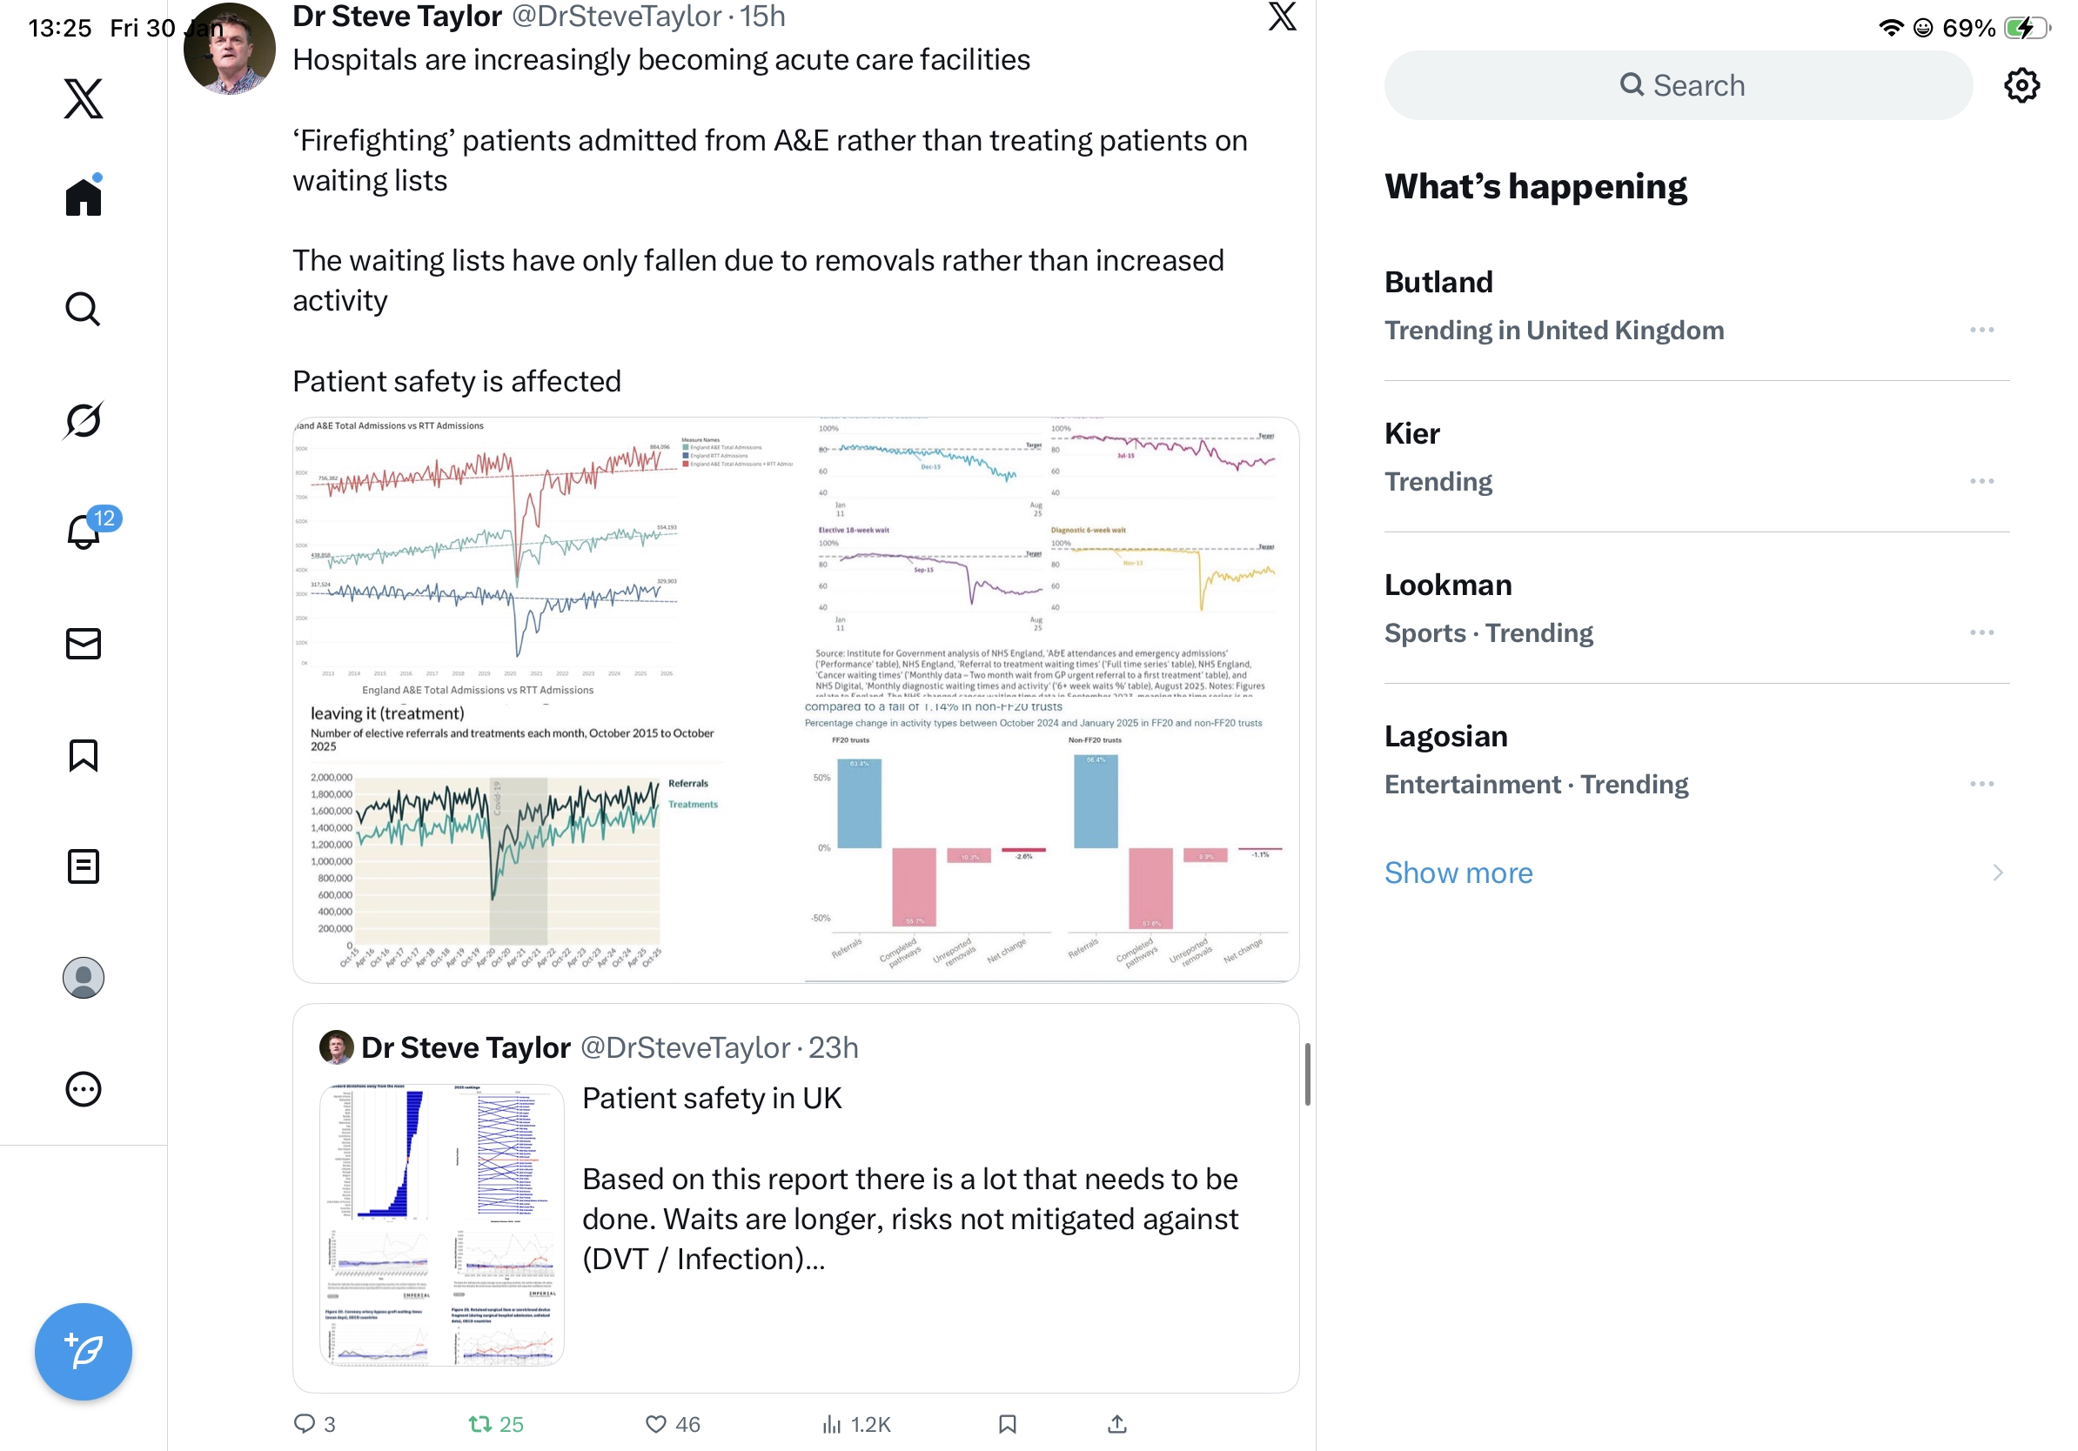This screenshot has width=2078, height=1451.
Task: Expand trends with Show more
Action: tap(1458, 873)
